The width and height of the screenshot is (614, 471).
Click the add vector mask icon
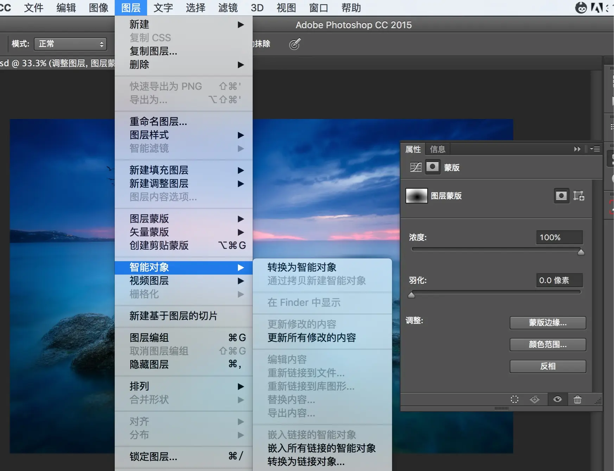[x=579, y=195]
